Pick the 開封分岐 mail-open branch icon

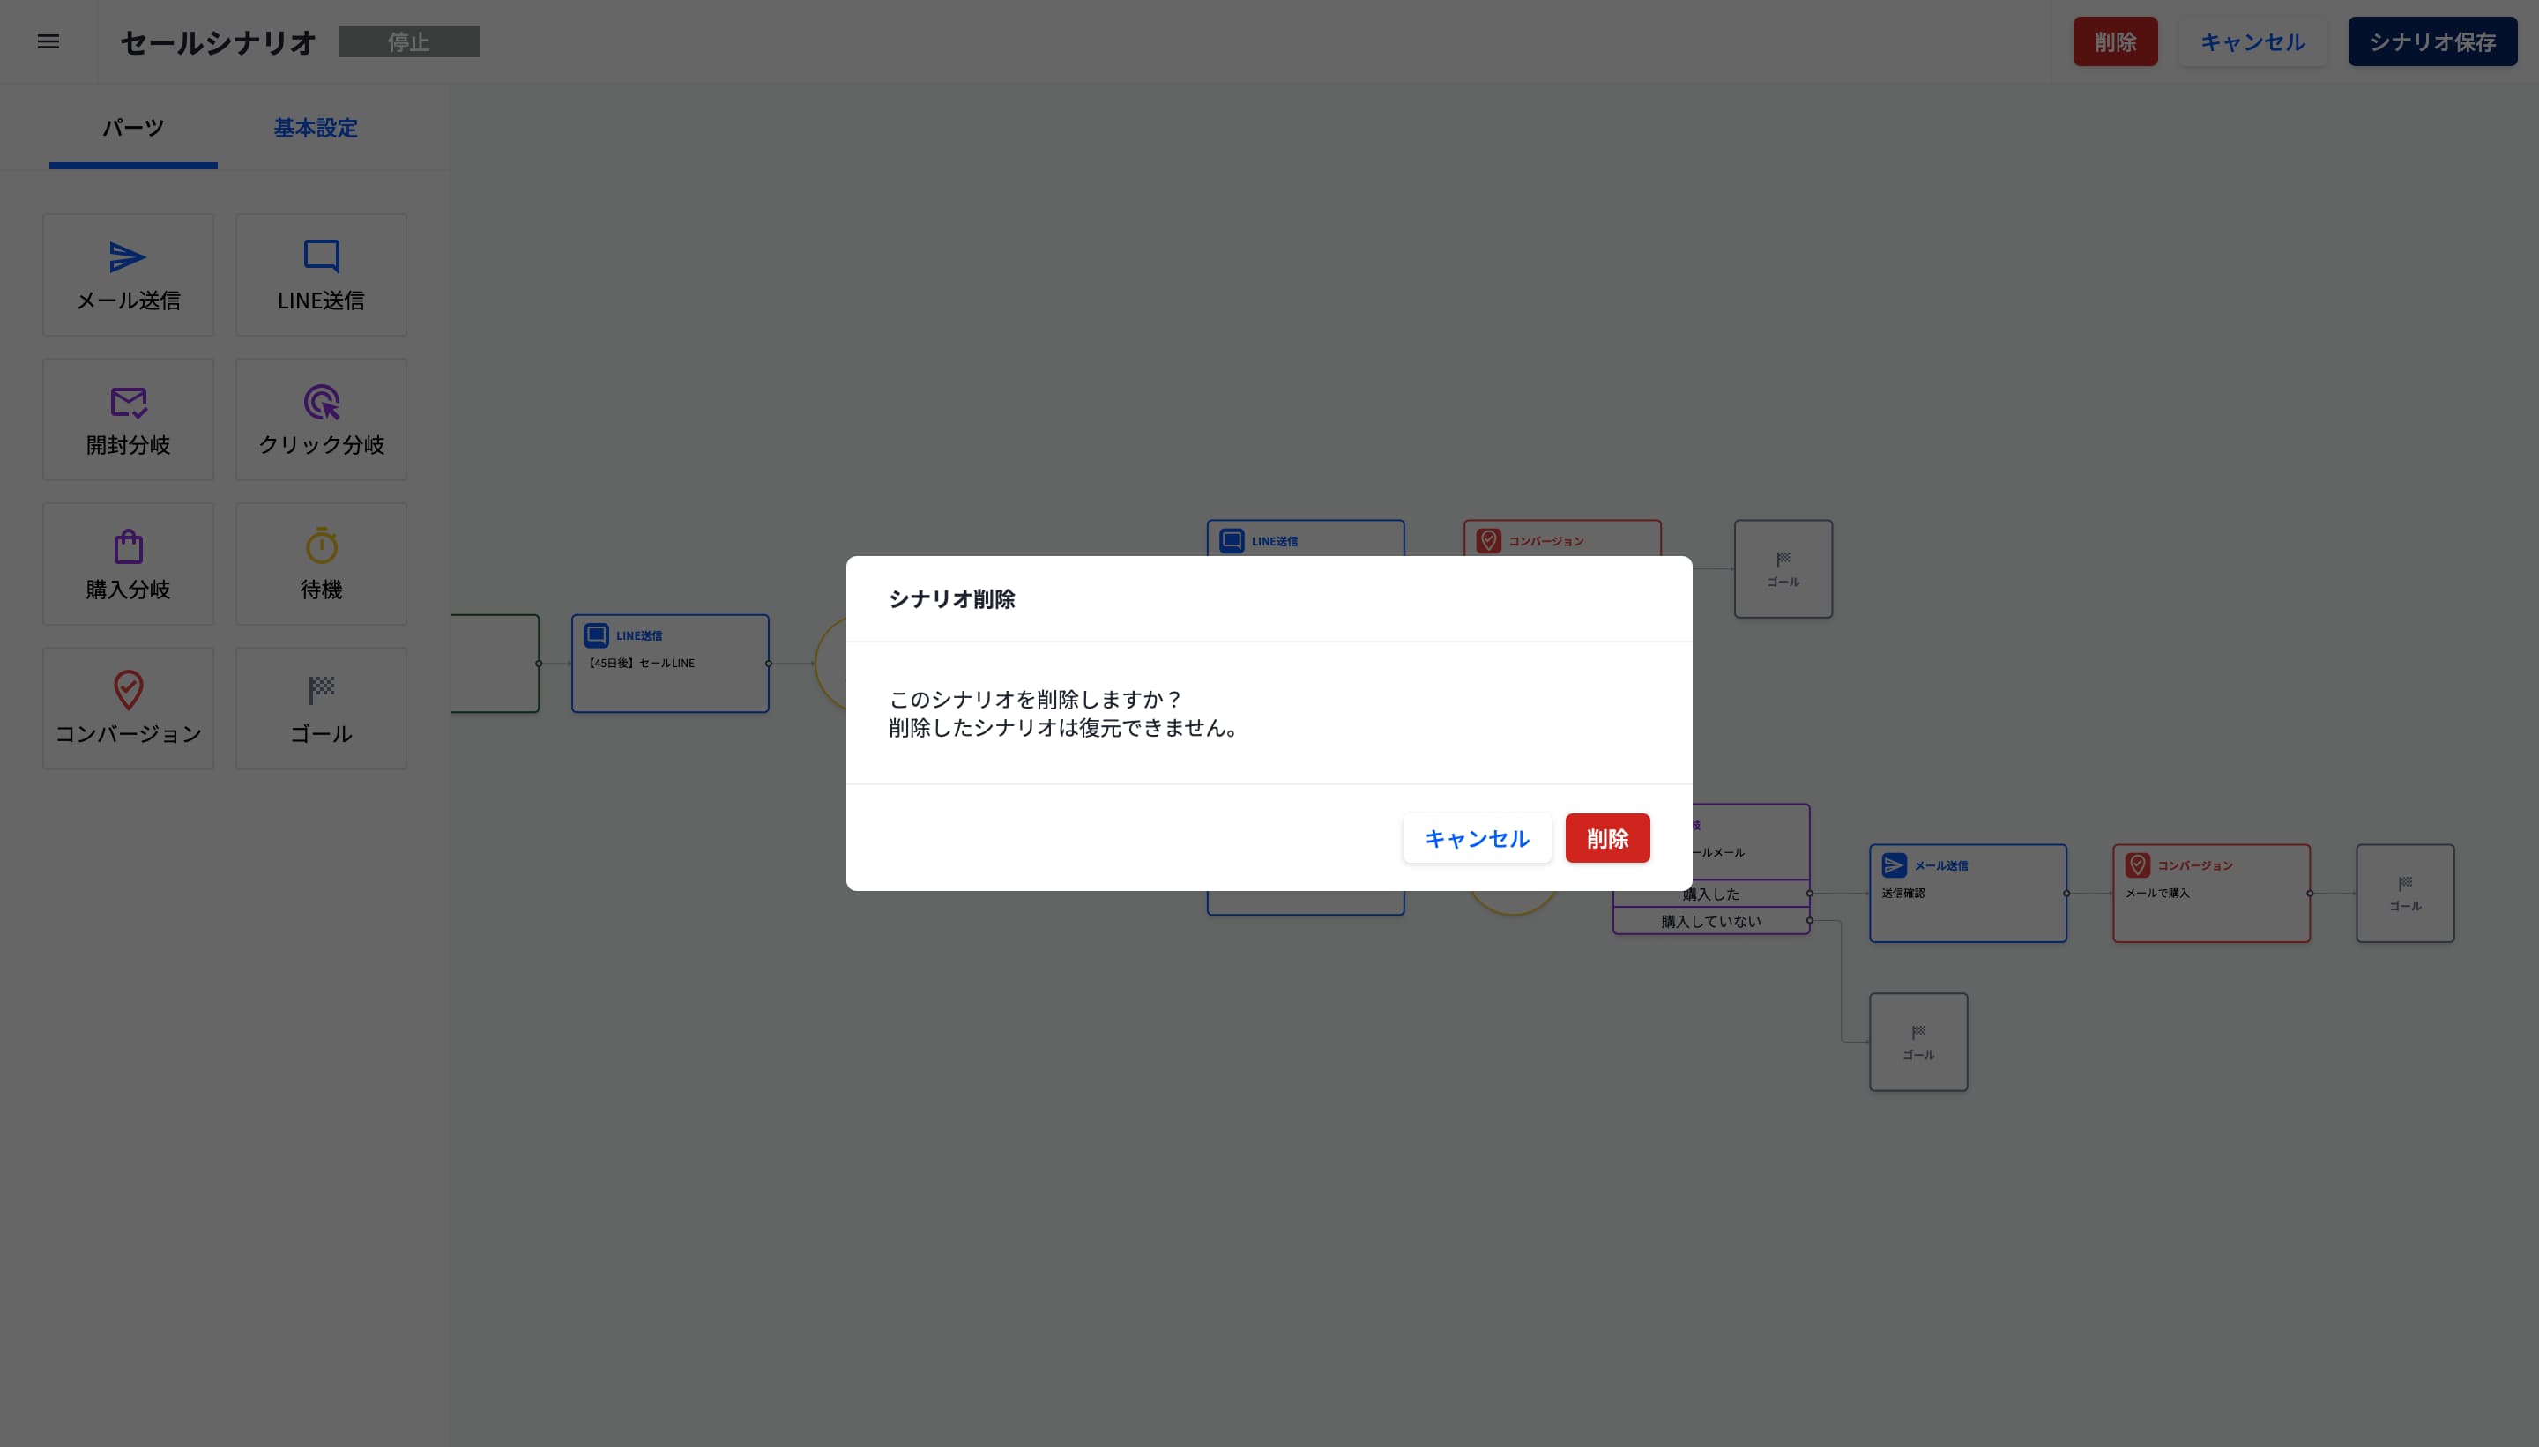127,403
